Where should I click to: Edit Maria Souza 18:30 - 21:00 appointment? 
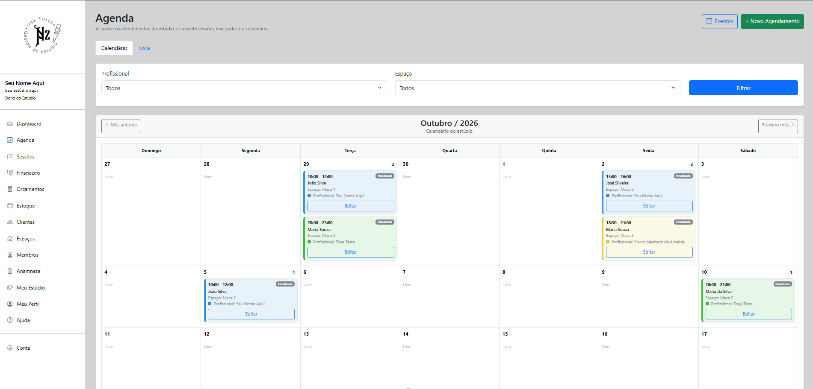pyautogui.click(x=649, y=252)
